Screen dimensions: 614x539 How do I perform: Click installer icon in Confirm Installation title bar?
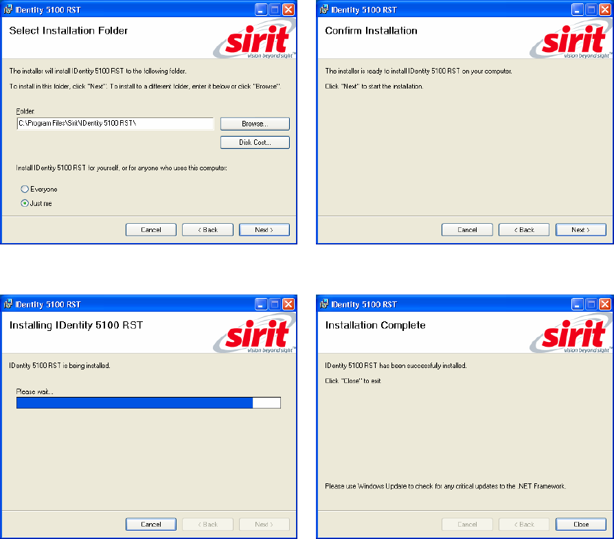click(x=324, y=10)
